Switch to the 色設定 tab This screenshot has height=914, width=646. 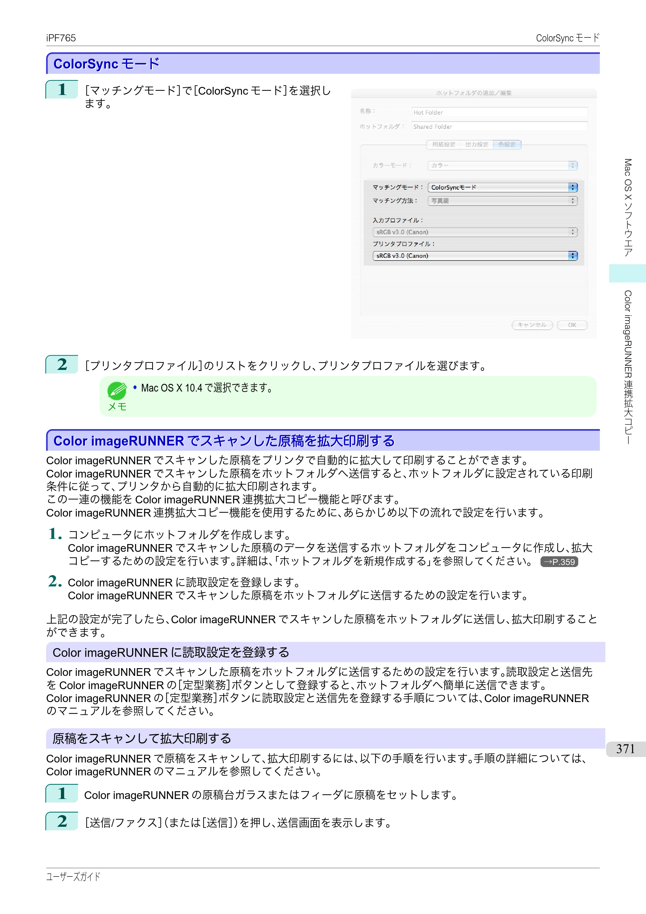coord(507,144)
